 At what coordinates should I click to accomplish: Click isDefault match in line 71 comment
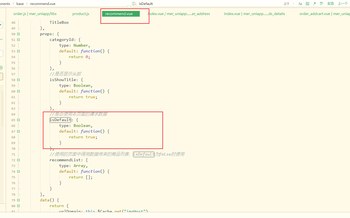tap(144, 154)
